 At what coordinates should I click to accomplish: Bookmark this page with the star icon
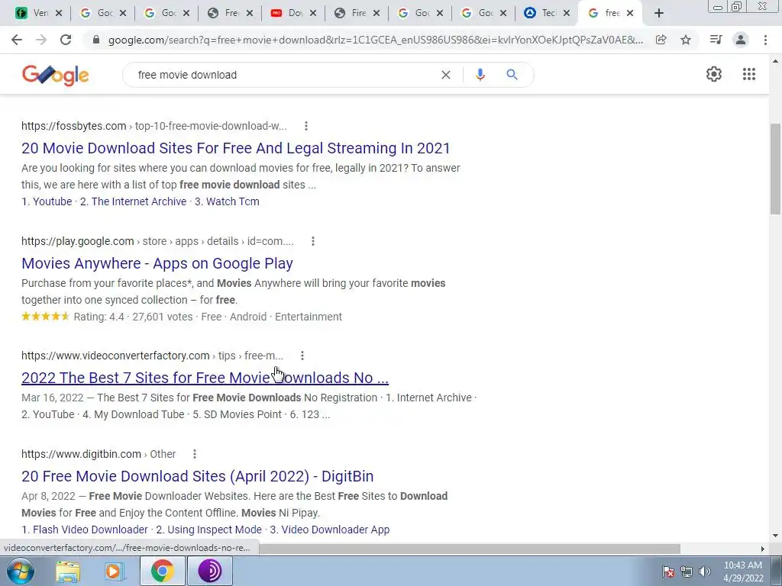(x=686, y=40)
